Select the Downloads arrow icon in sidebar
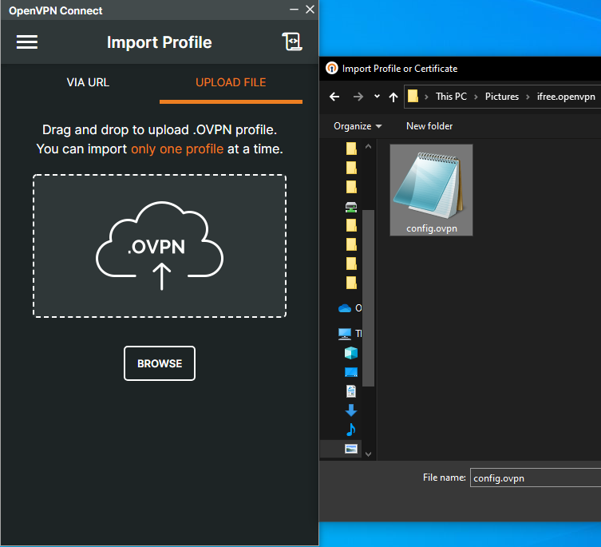Image resolution: width=601 pixels, height=547 pixels. coord(351,410)
